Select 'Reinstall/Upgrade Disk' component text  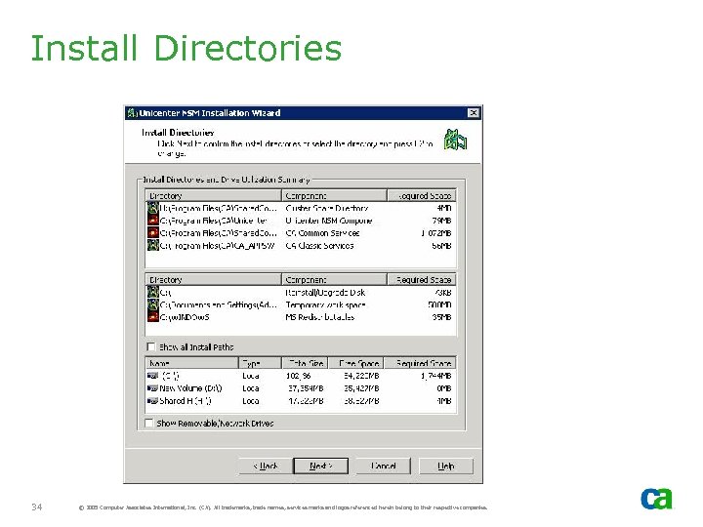point(325,292)
